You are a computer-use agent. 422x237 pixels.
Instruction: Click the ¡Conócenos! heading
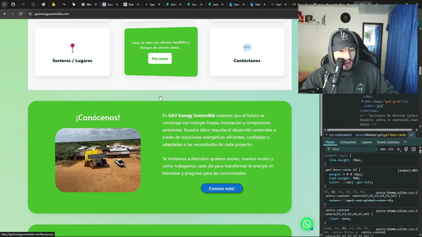(98, 118)
